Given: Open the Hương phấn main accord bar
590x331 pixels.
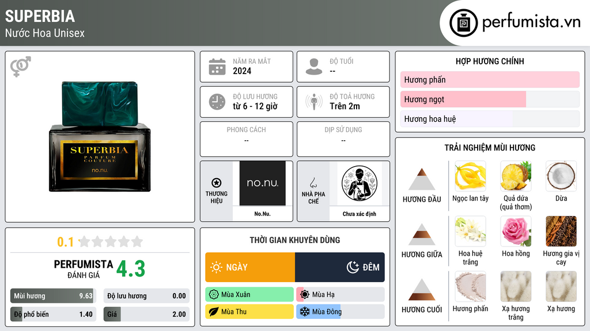Looking at the screenshot, I should click(x=490, y=79).
